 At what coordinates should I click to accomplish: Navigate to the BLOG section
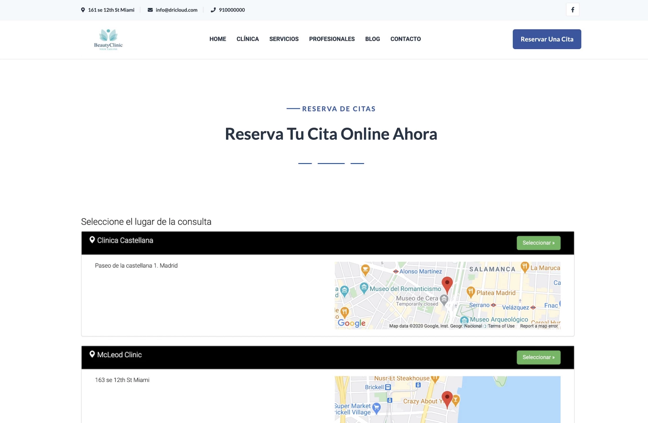372,39
